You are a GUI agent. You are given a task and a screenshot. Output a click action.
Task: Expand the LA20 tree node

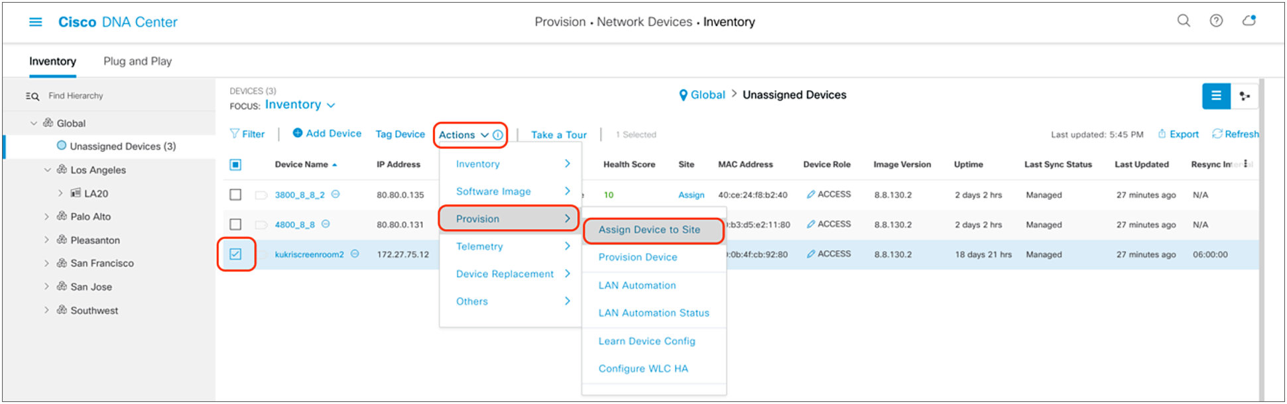60,193
